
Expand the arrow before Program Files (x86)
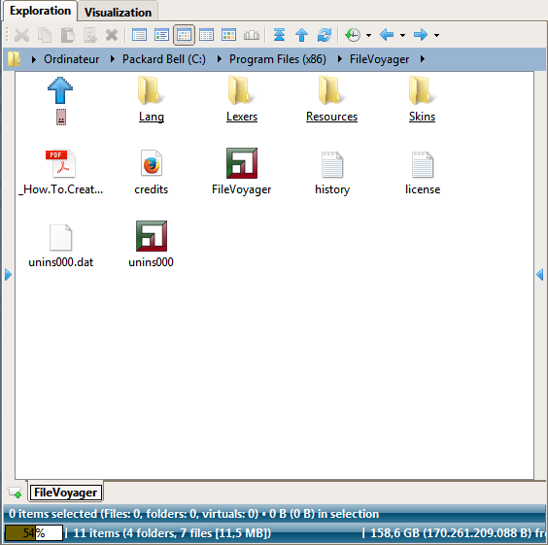pos(220,59)
